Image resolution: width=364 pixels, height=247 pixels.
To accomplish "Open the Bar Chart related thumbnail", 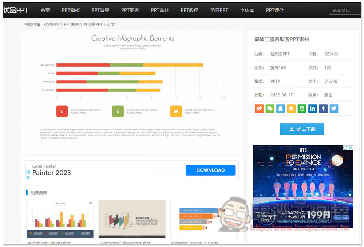I will click(60, 219).
